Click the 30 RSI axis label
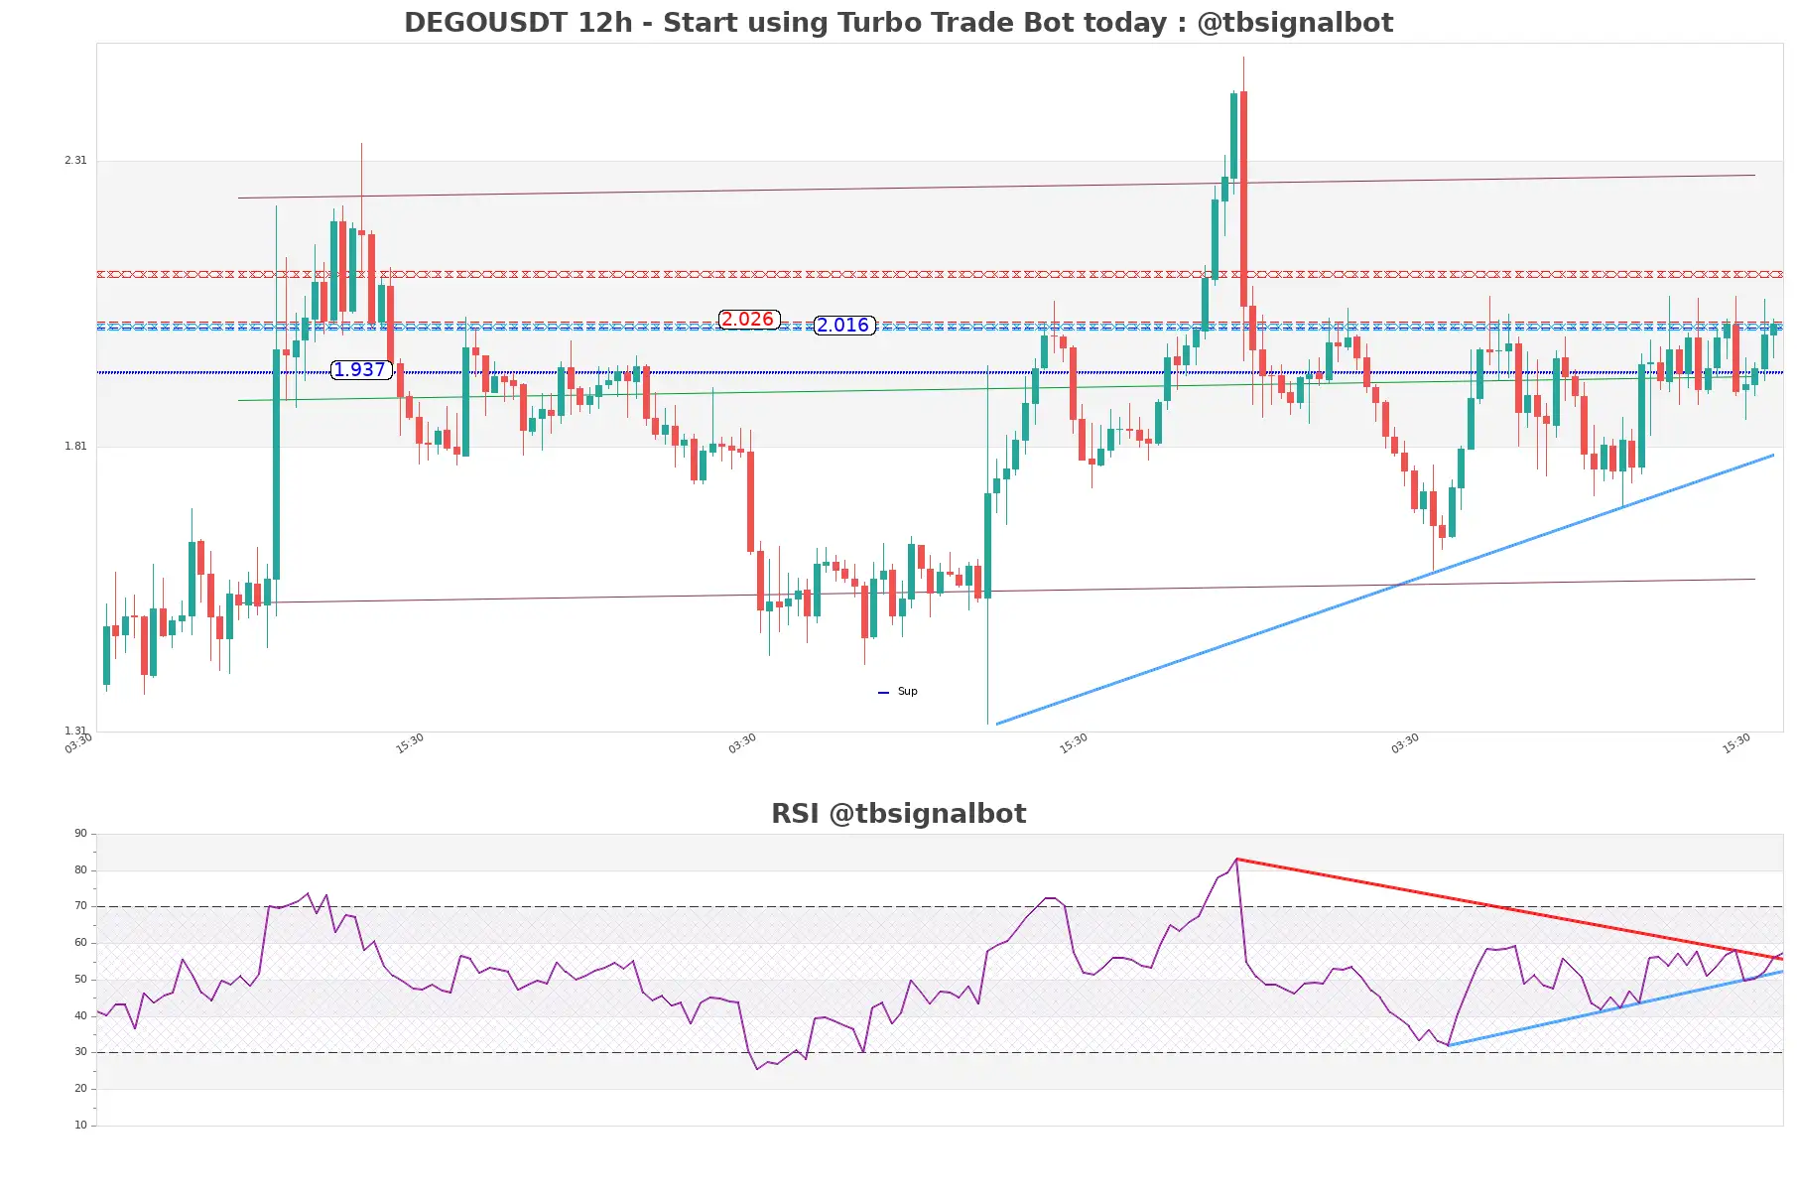The width and height of the screenshot is (1797, 1199). tap(80, 1052)
